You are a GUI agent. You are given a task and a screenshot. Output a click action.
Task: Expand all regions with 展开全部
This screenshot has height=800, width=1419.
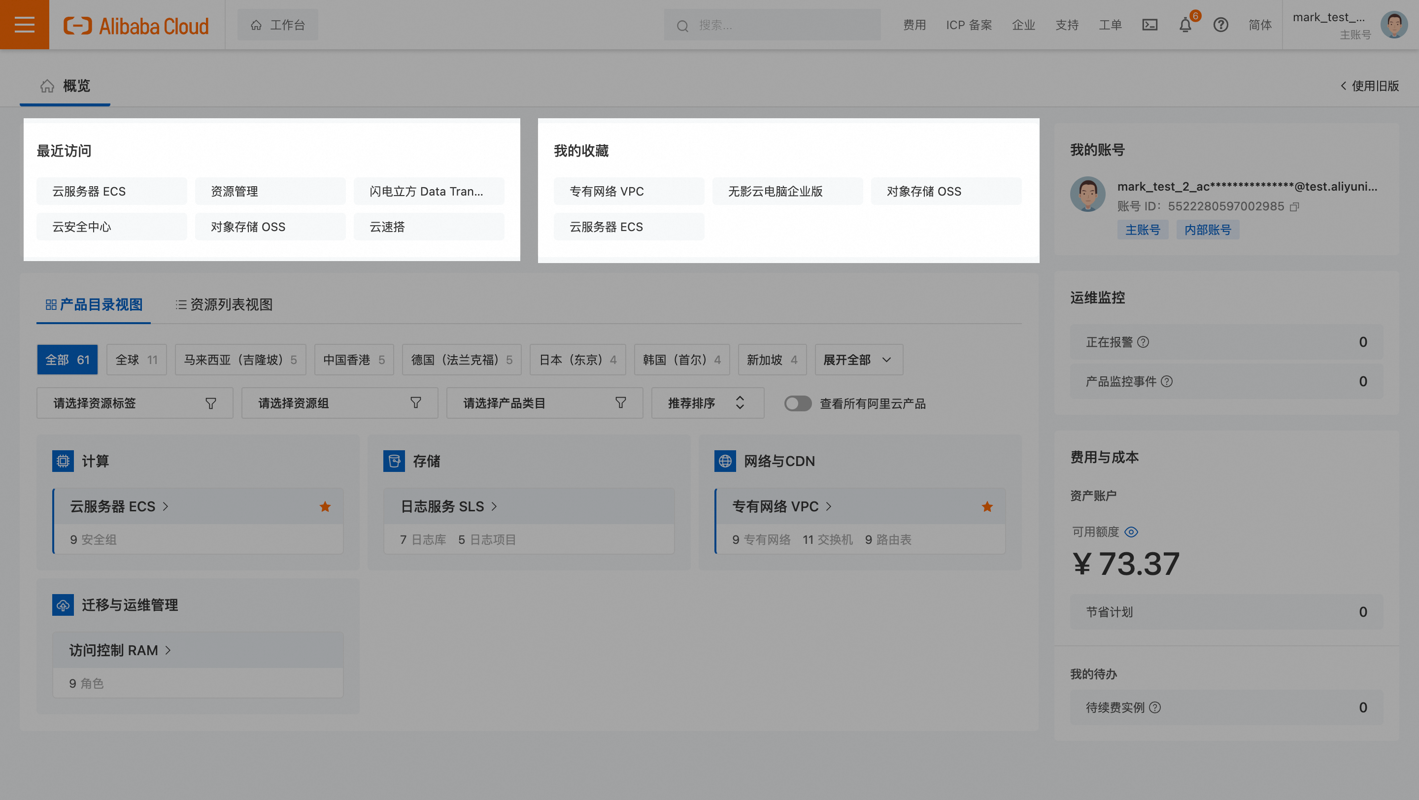coord(859,360)
